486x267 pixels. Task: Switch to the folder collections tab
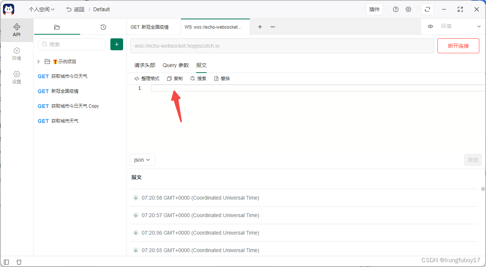(x=57, y=27)
